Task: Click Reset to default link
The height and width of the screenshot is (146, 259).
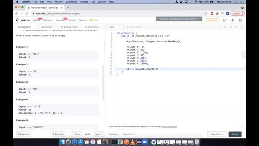Action: click(170, 127)
